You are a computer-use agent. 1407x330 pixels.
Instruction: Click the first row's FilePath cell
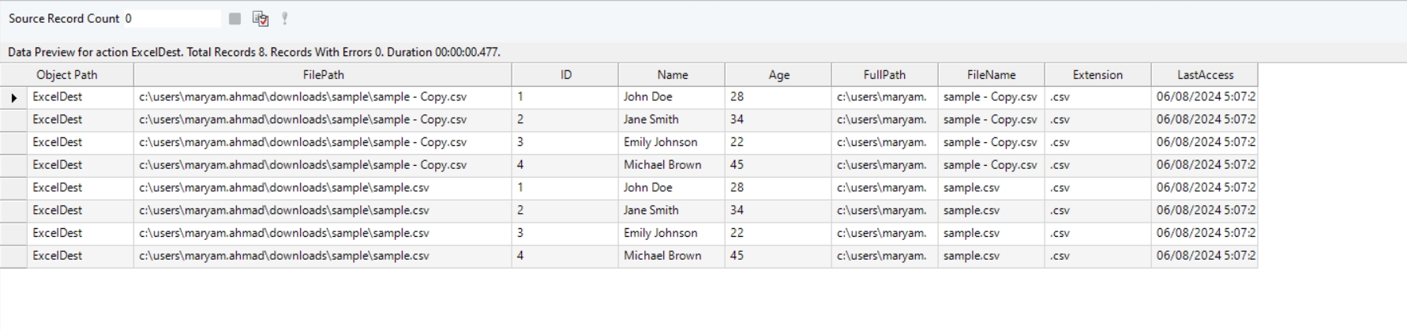tap(303, 97)
